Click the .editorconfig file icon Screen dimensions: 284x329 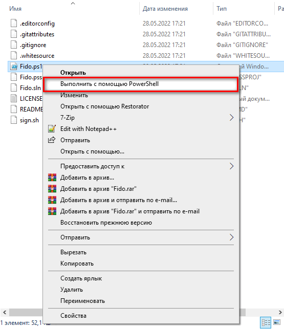(x=14, y=23)
